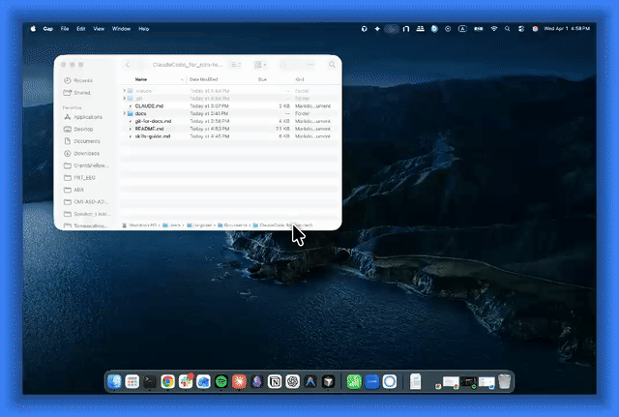This screenshot has height=417, width=619.
Task: Select the docs folder row
Action: (x=229, y=113)
